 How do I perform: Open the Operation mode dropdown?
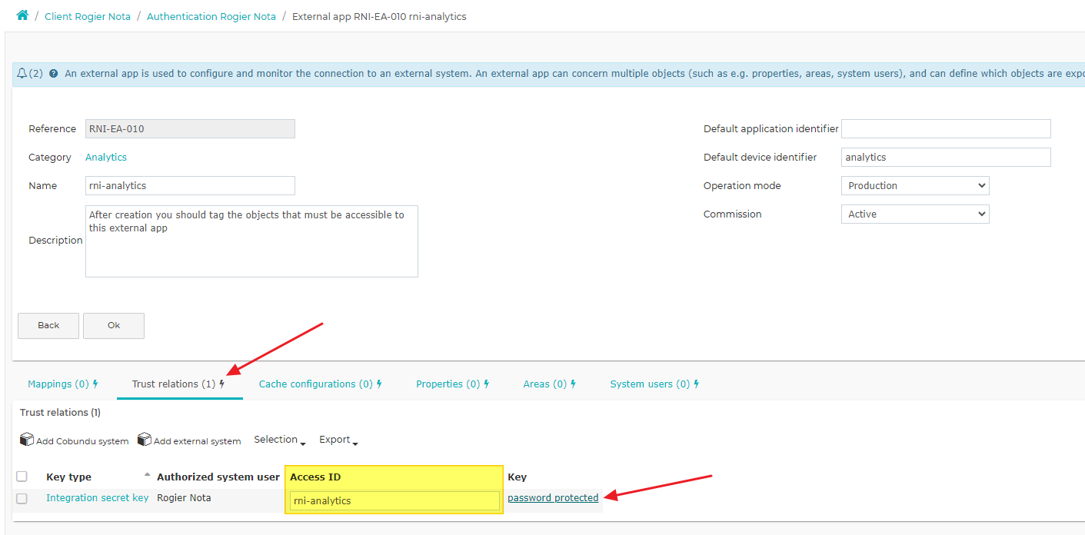click(915, 186)
